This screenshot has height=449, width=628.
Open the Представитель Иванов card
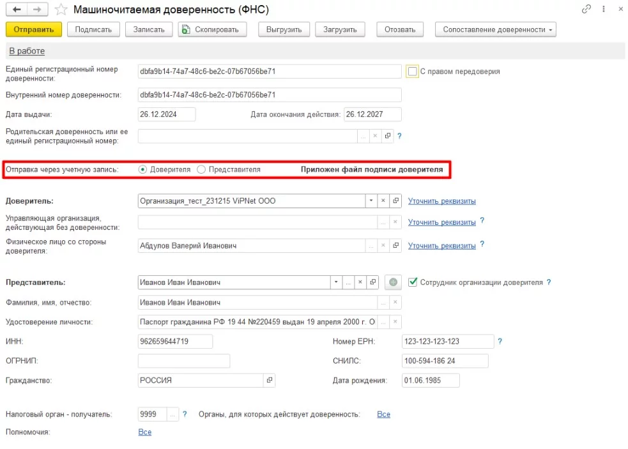373,282
